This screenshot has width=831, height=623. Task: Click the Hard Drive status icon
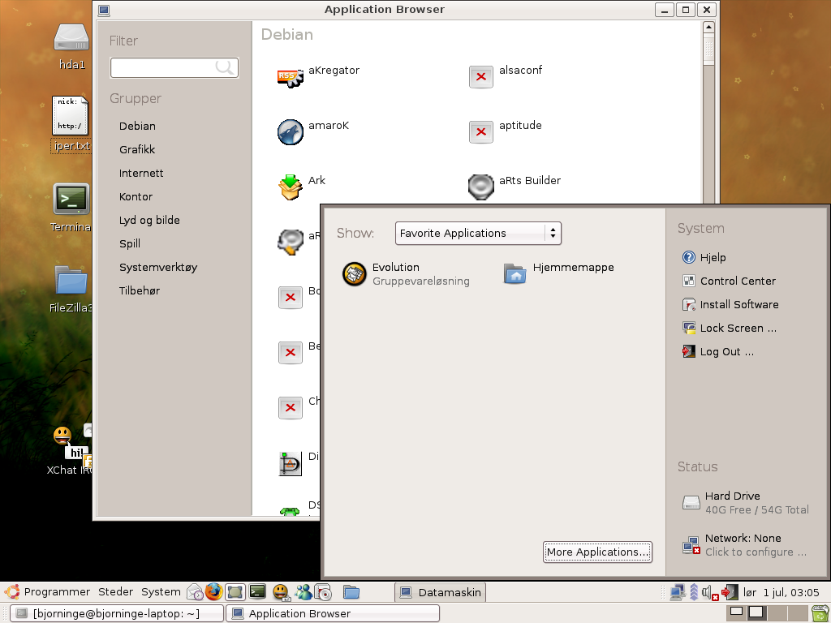[x=691, y=502]
